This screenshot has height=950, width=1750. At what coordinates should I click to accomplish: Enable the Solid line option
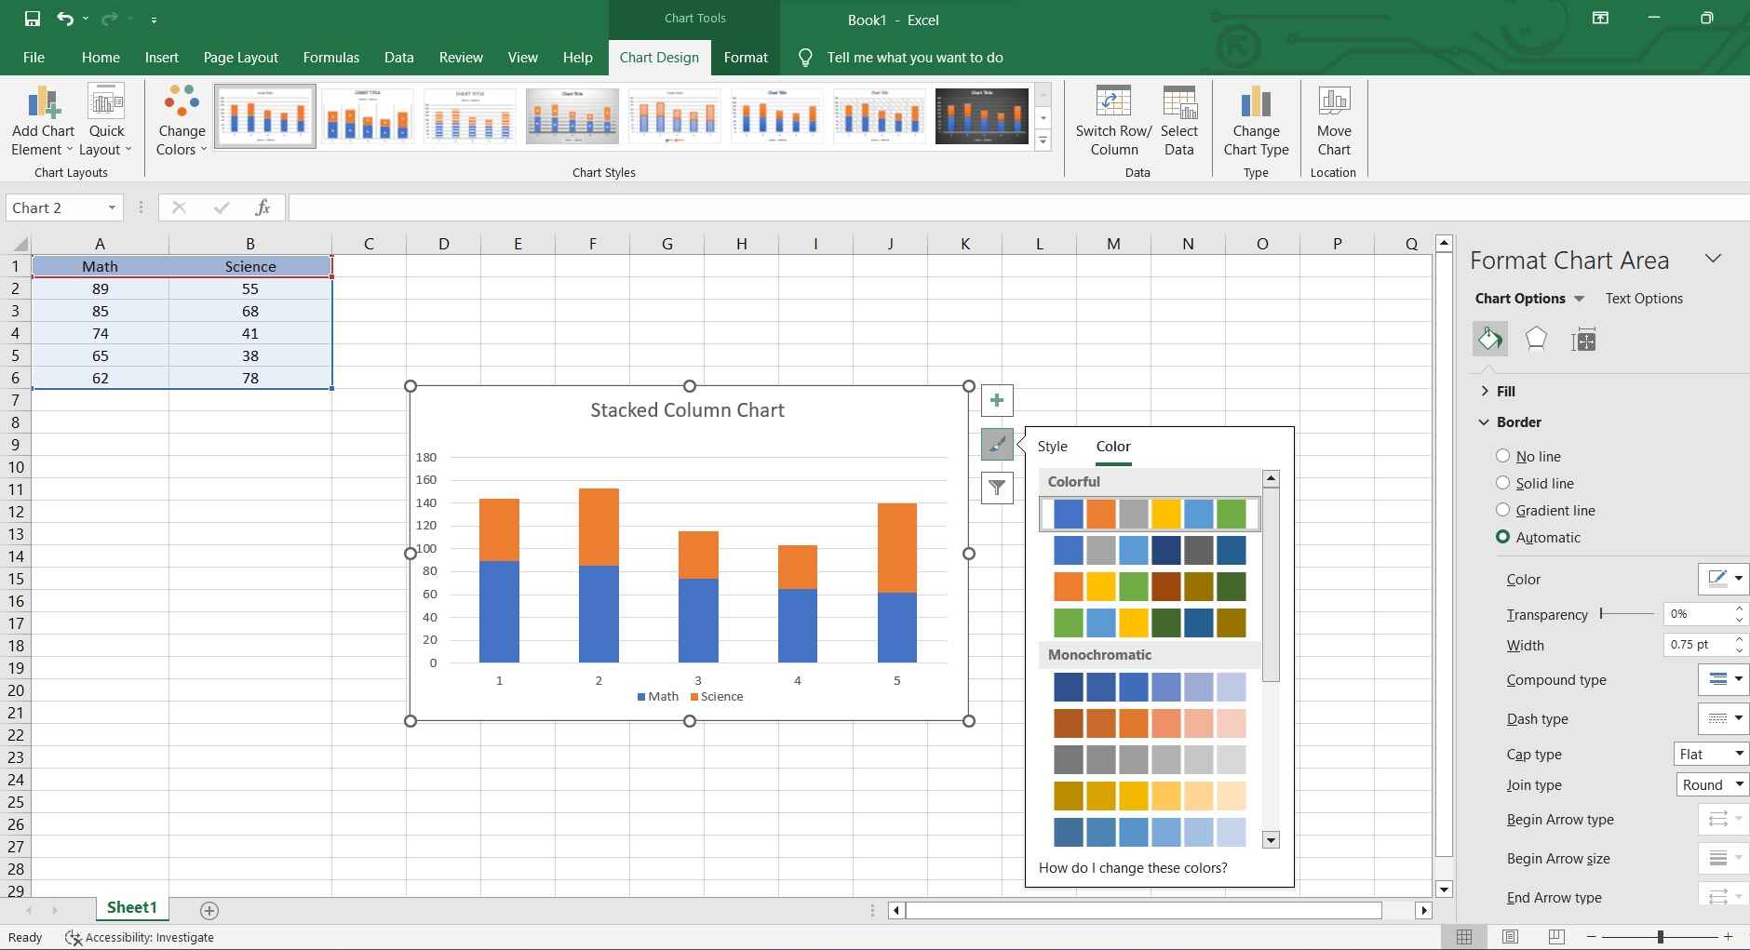[1503, 483]
